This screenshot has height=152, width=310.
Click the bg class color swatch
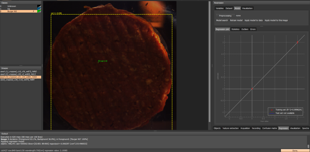click(39, 9)
